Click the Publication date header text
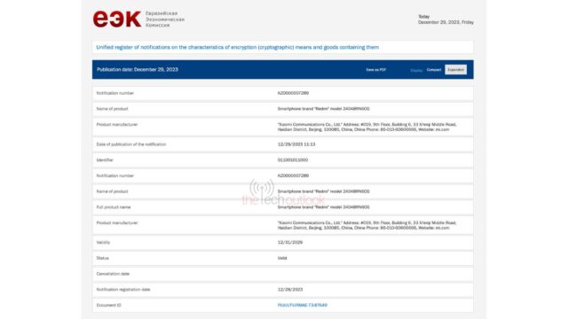Viewport: 568px width, 319px height. (138, 70)
